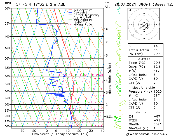Select the Parcel Trajectory legend entry
The image size is (176, 136).
point(86,15)
